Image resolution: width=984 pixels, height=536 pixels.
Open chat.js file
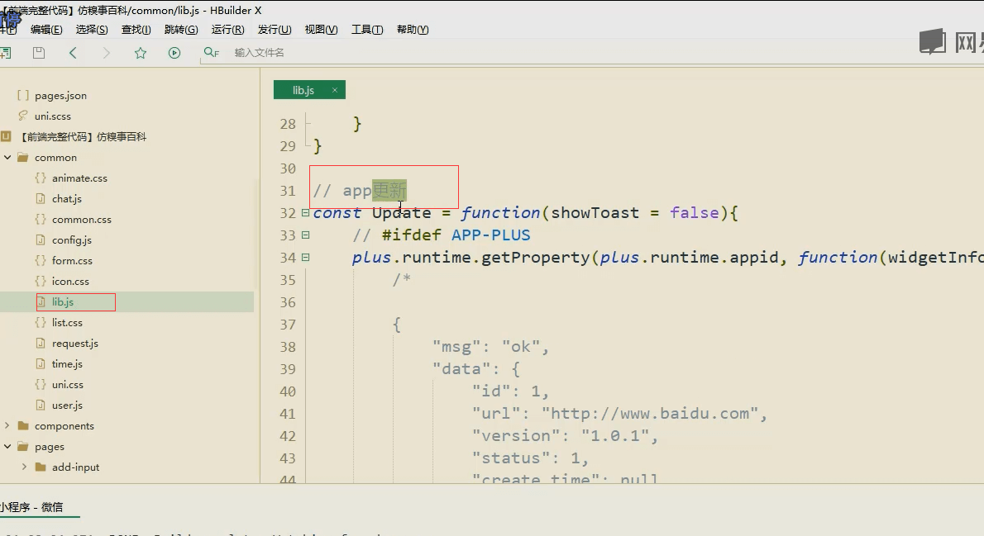(66, 199)
